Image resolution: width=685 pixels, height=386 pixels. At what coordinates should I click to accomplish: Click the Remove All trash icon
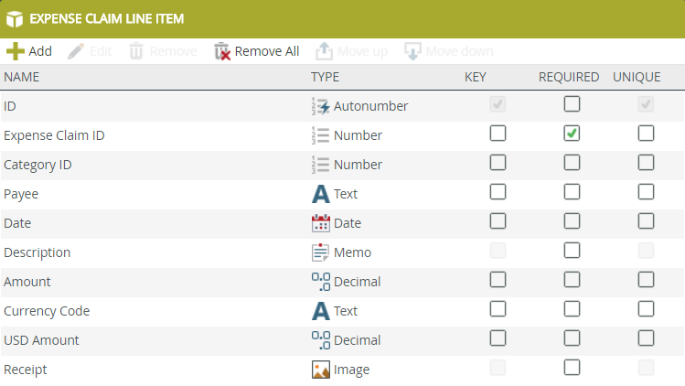[x=222, y=51]
